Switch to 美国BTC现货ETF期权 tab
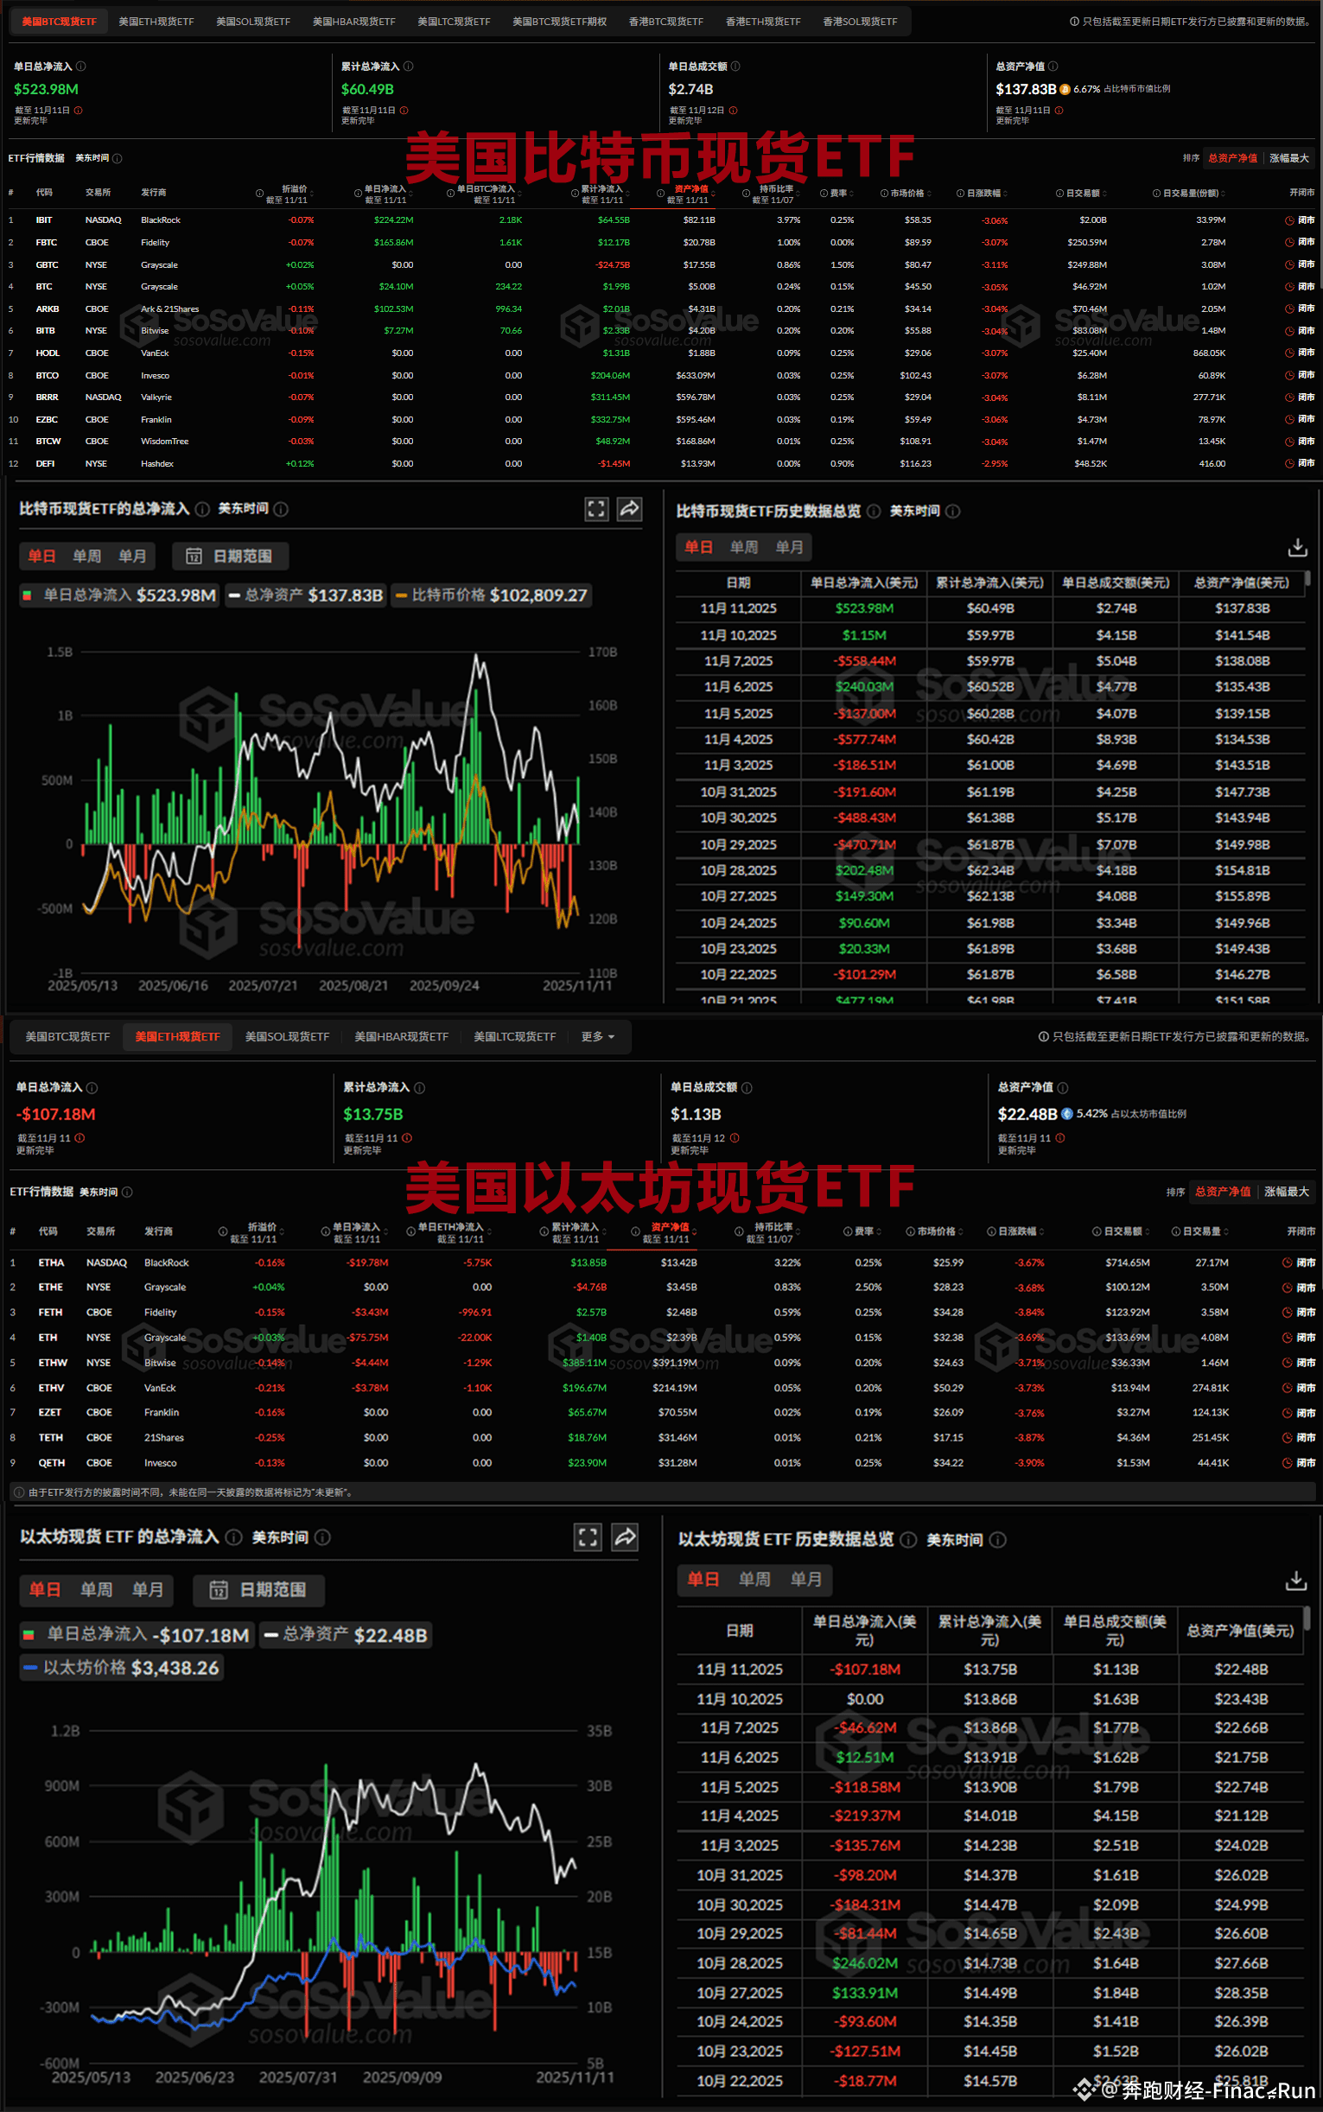Image resolution: width=1323 pixels, height=2112 pixels. (x=559, y=22)
